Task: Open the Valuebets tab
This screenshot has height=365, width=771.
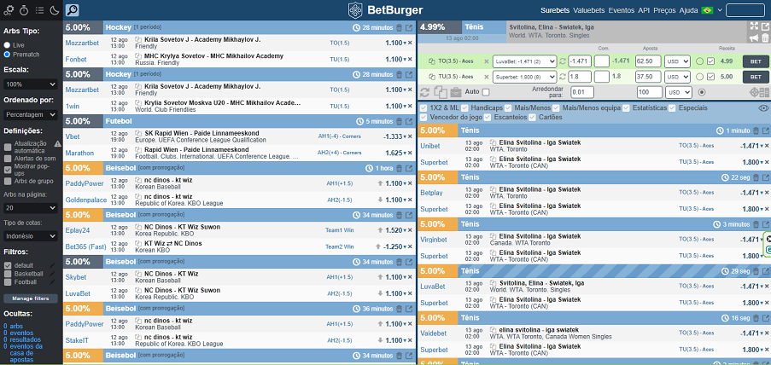Action: pyautogui.click(x=589, y=10)
